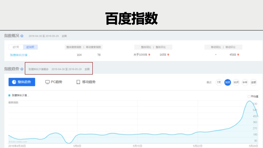The width and height of the screenshot is (263, 148).
Task: Switch to 移动趋势 view
Action: click(x=86, y=82)
